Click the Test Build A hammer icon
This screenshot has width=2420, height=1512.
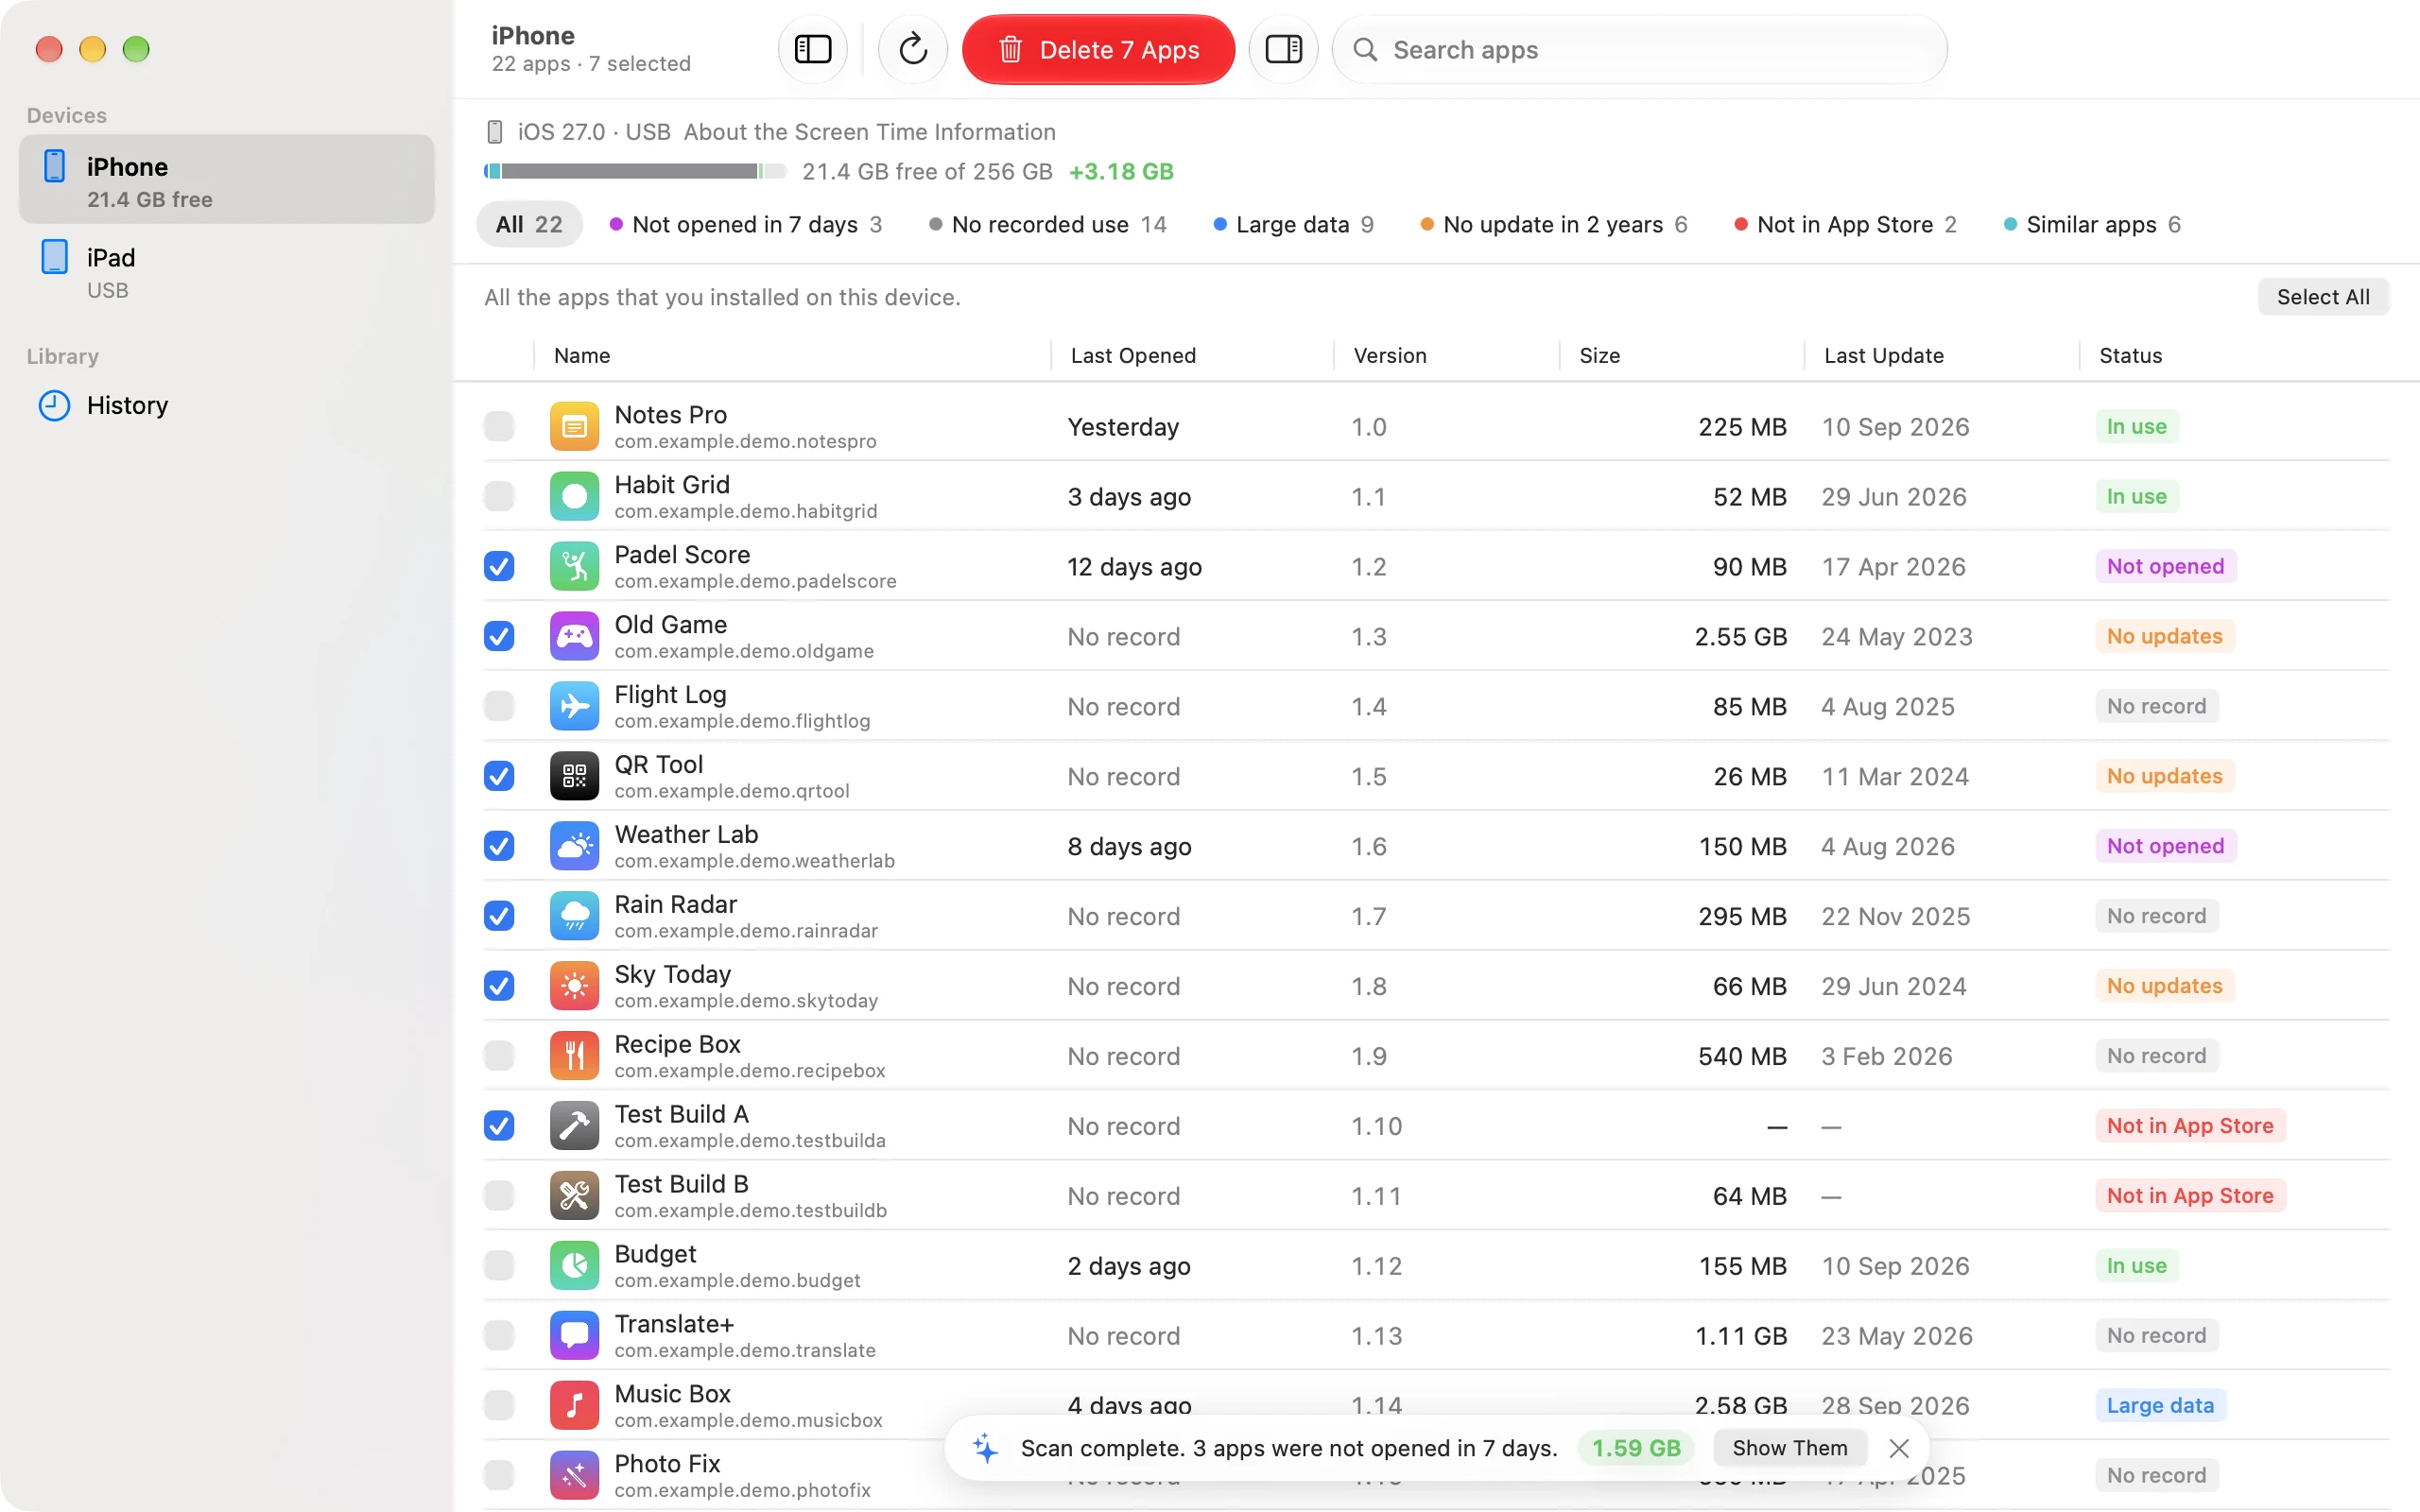click(x=574, y=1127)
